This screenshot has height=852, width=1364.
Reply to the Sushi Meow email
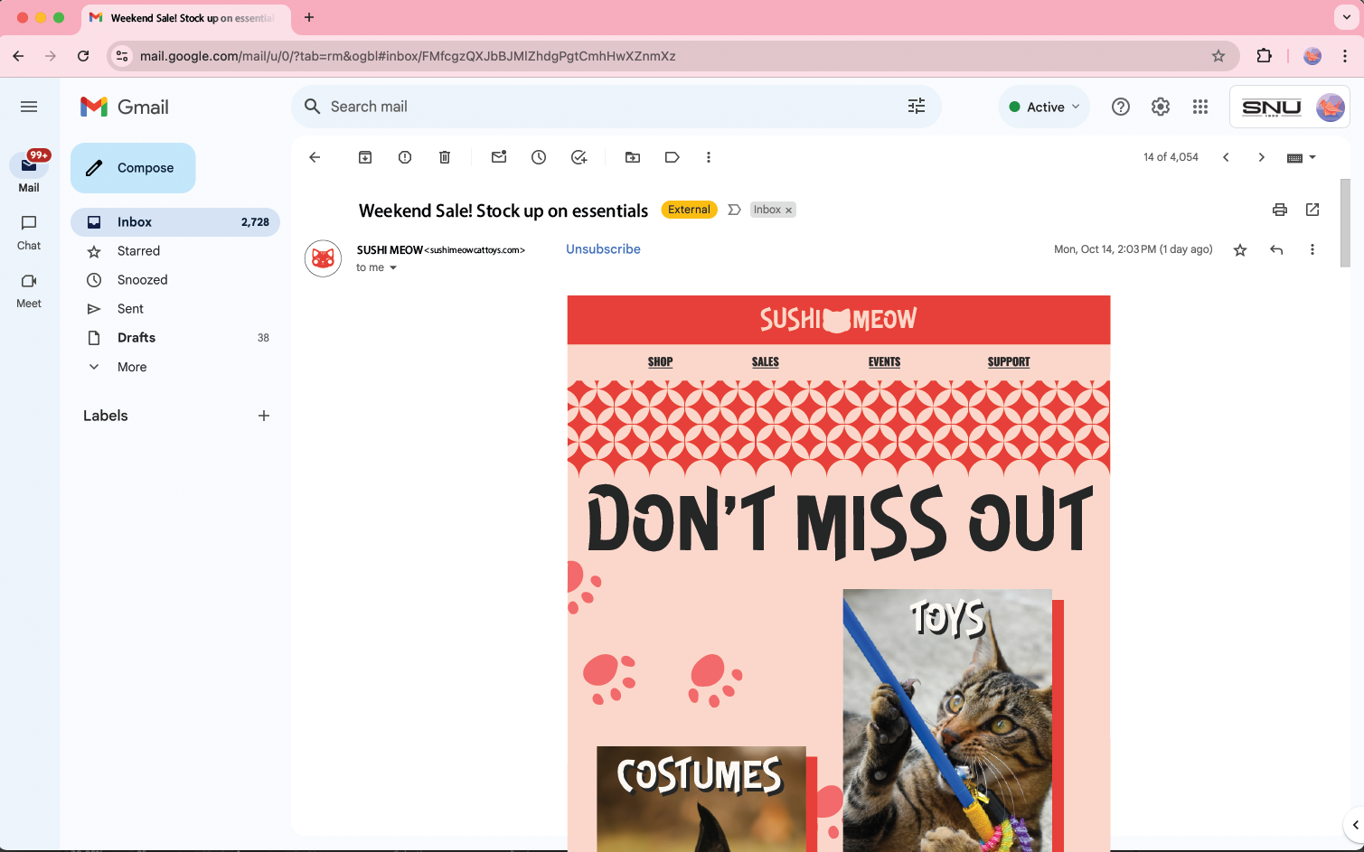pyautogui.click(x=1276, y=250)
